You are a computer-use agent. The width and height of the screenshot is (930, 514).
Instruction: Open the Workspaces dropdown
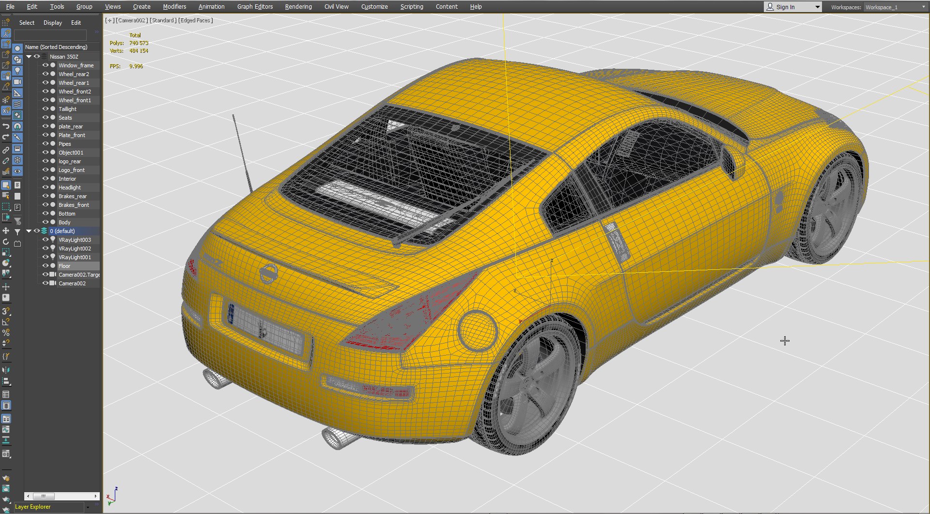click(x=895, y=7)
